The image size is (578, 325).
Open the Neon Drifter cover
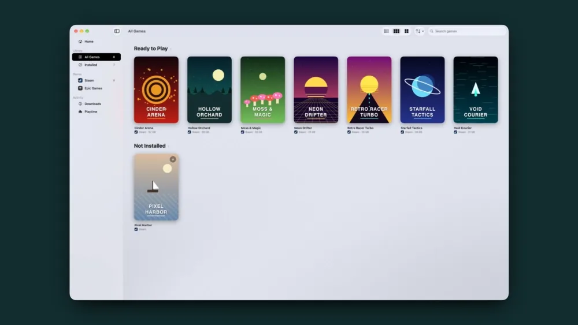(x=316, y=90)
